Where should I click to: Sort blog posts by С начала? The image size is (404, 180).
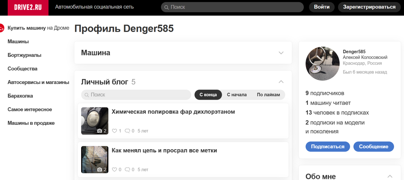pos(237,95)
